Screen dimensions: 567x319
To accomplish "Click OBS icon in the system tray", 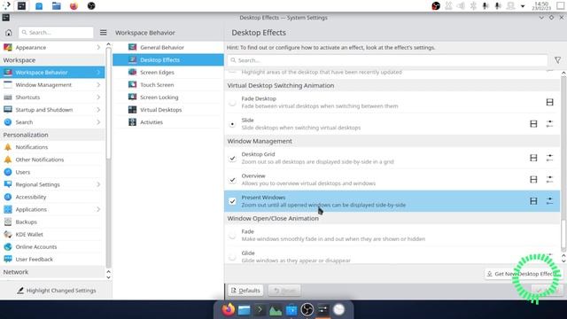I will pyautogui.click(x=436, y=6).
